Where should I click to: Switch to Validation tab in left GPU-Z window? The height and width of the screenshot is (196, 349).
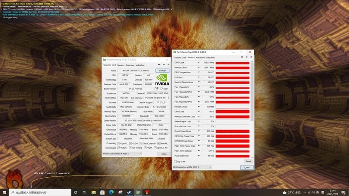coord(140,65)
